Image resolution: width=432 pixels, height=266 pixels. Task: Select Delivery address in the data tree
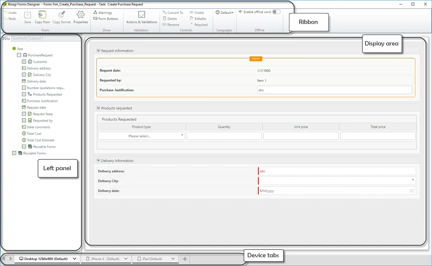pyautogui.click(x=39, y=68)
